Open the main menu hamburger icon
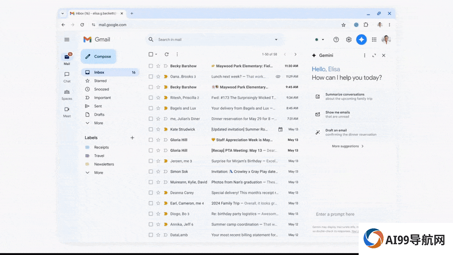 pyautogui.click(x=67, y=40)
